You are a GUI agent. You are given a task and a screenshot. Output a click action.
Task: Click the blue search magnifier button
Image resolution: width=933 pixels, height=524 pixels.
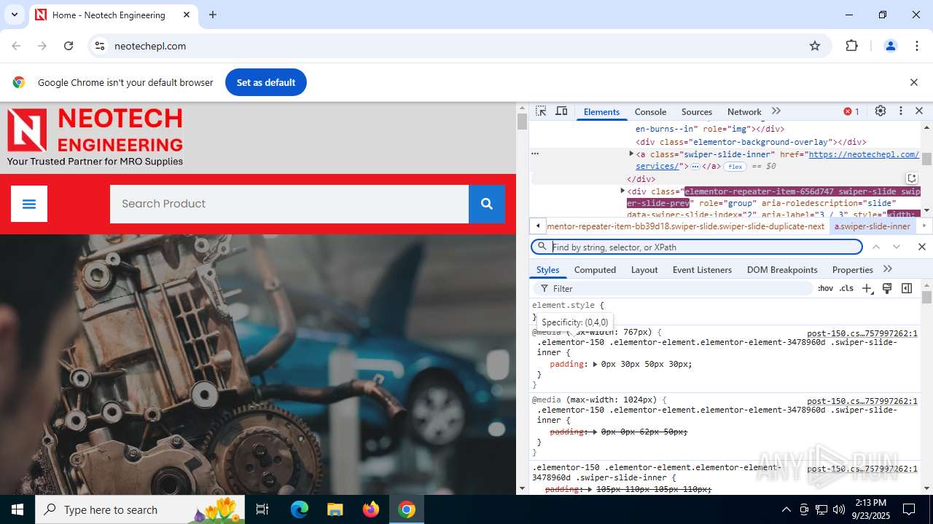486,204
